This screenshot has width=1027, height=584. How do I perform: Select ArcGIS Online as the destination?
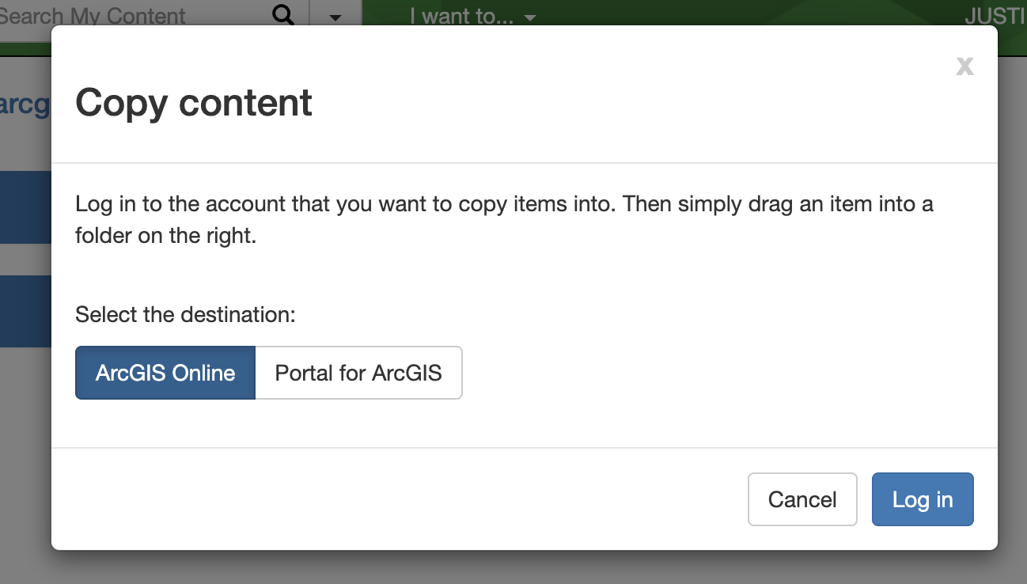click(x=165, y=373)
